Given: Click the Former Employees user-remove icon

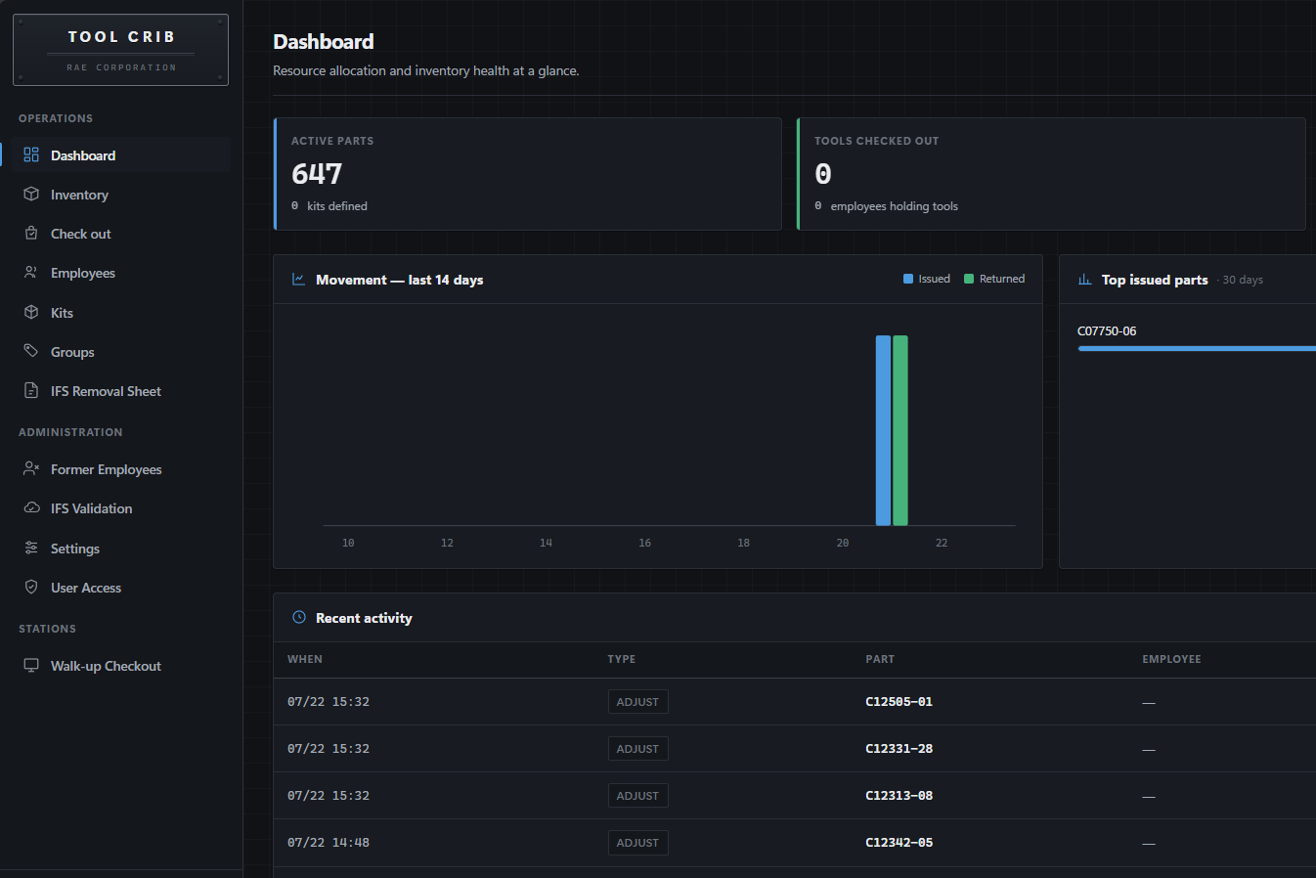Looking at the screenshot, I should point(31,469).
